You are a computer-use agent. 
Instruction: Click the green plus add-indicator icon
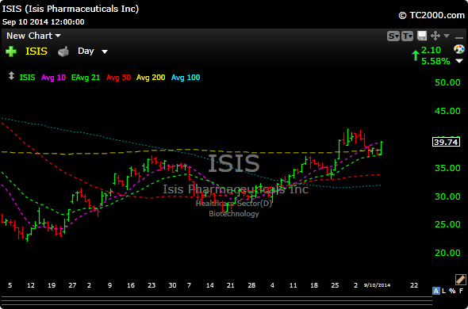(x=11, y=51)
